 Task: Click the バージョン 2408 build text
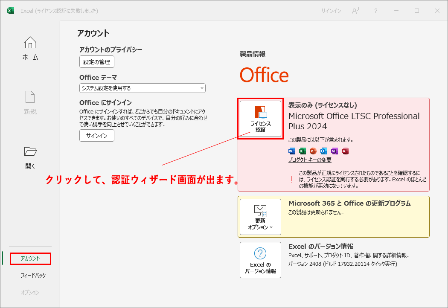click(343, 264)
